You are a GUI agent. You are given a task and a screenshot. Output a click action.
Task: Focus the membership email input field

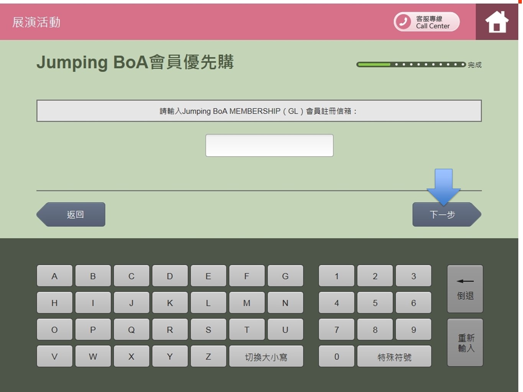pyautogui.click(x=269, y=145)
